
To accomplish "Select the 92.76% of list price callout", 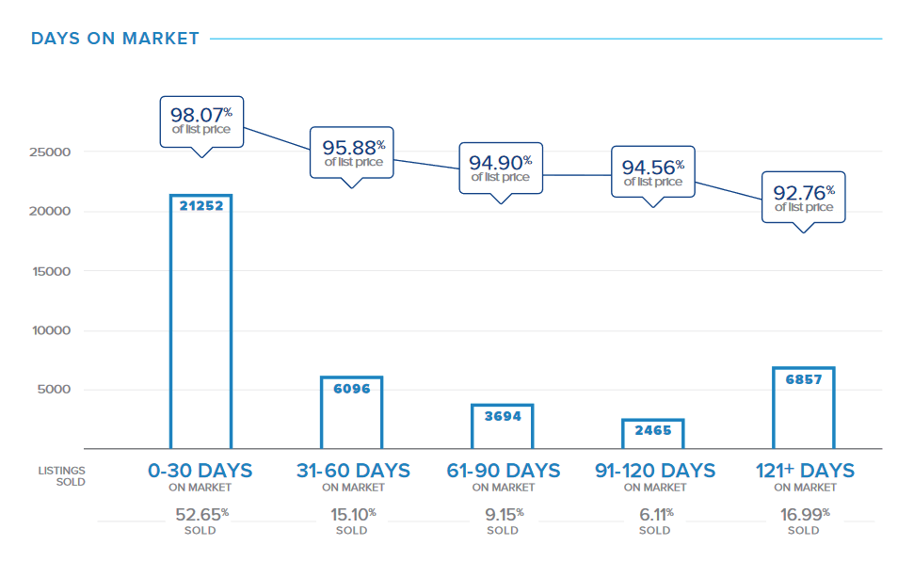I will 804,197.
